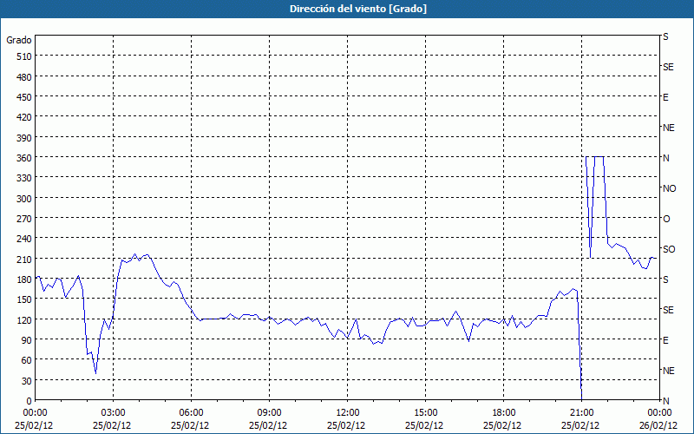The image size is (694, 434).
Task: Click the 'E' compass label level with 90
Action: [x=665, y=340]
